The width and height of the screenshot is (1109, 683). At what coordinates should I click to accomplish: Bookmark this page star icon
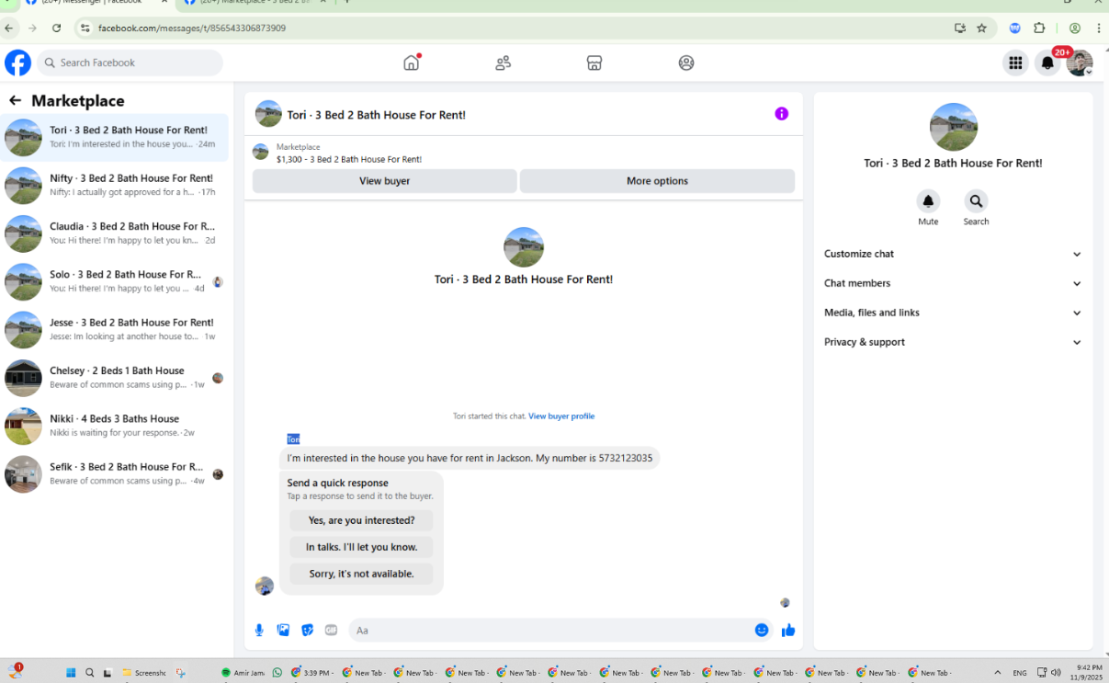(981, 28)
